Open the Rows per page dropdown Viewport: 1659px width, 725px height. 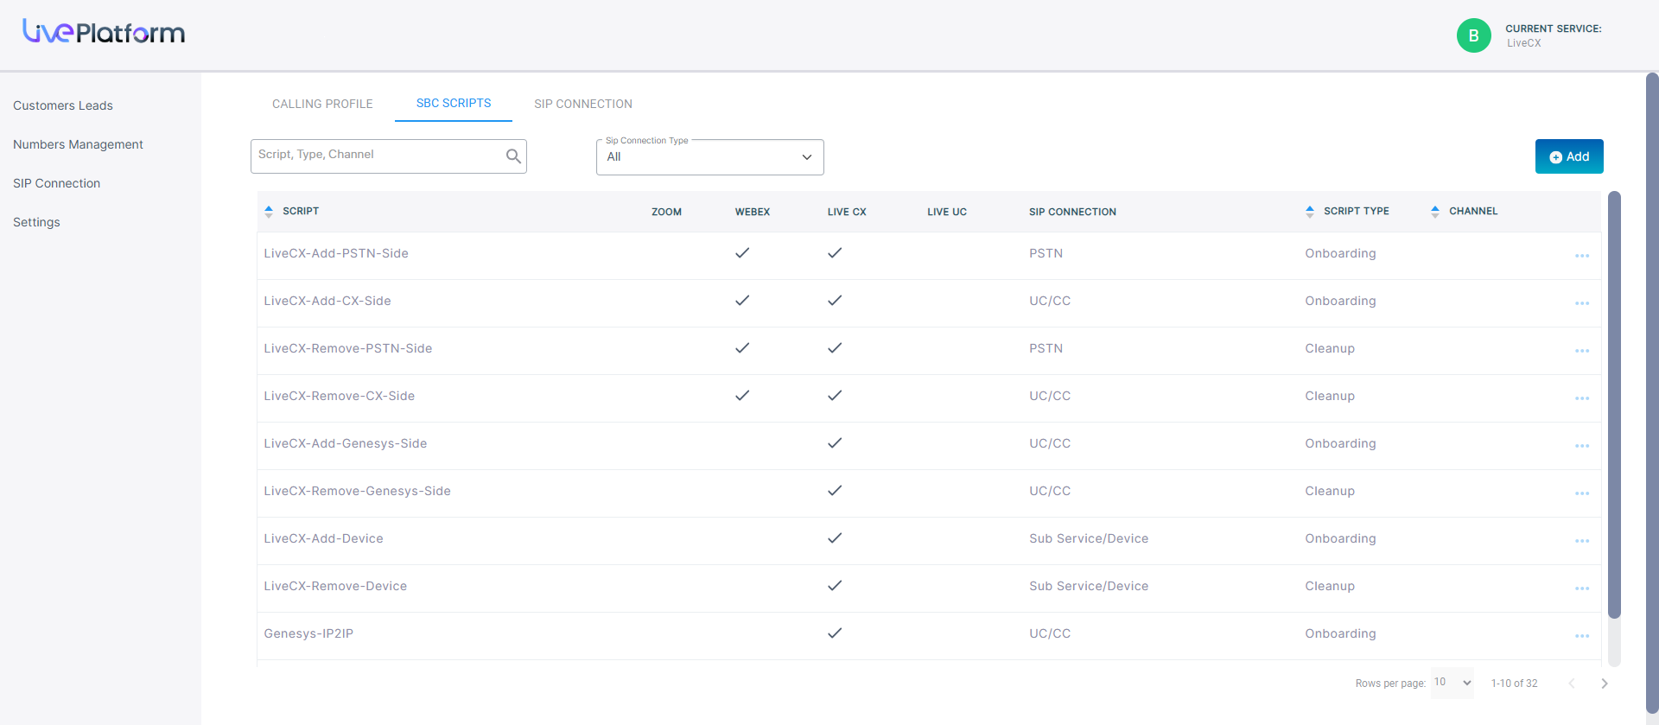tap(1452, 683)
